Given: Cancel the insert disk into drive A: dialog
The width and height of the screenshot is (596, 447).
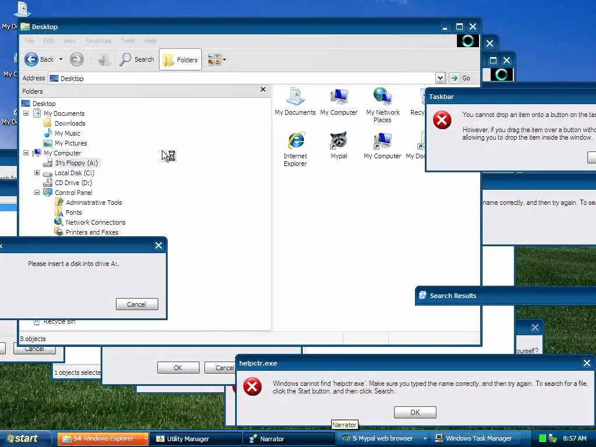Looking at the screenshot, I should pos(137,304).
